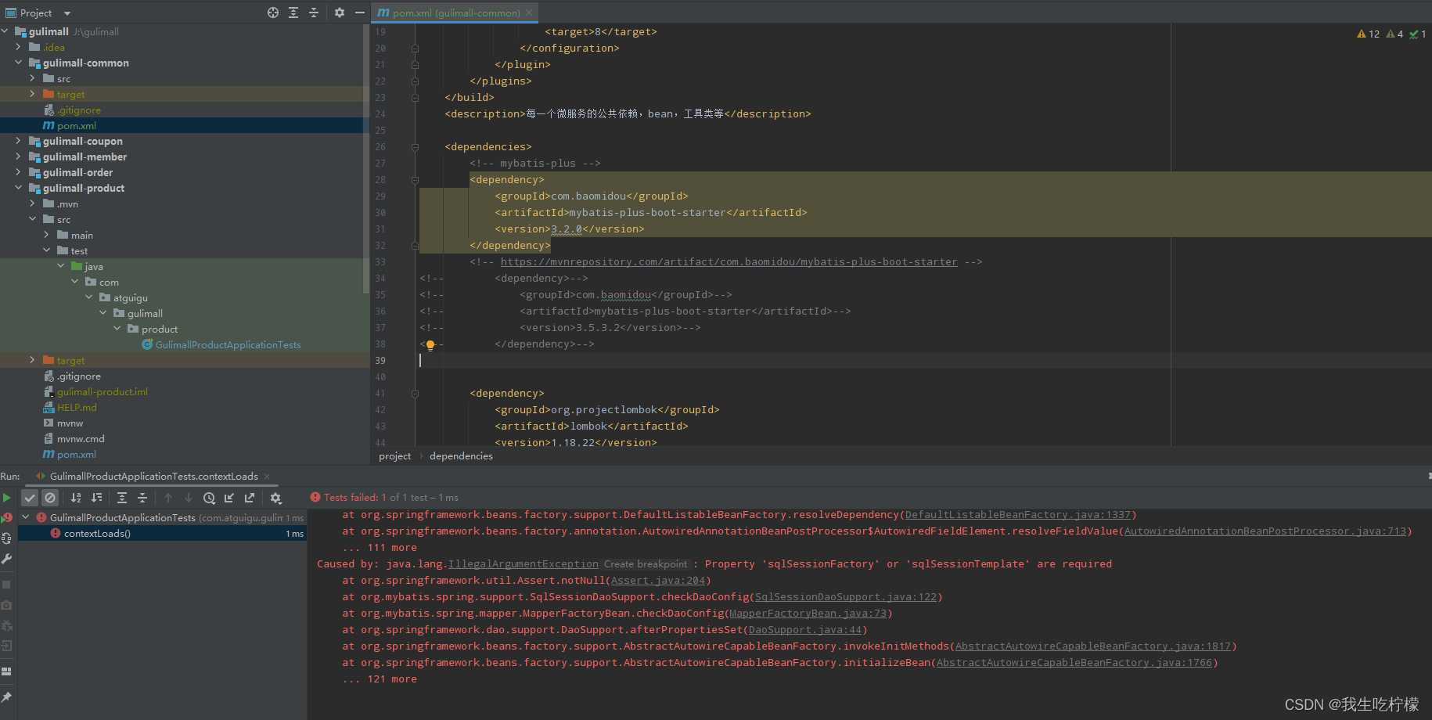Expand the gulimall-order module
This screenshot has height=720, width=1432.
[19, 172]
